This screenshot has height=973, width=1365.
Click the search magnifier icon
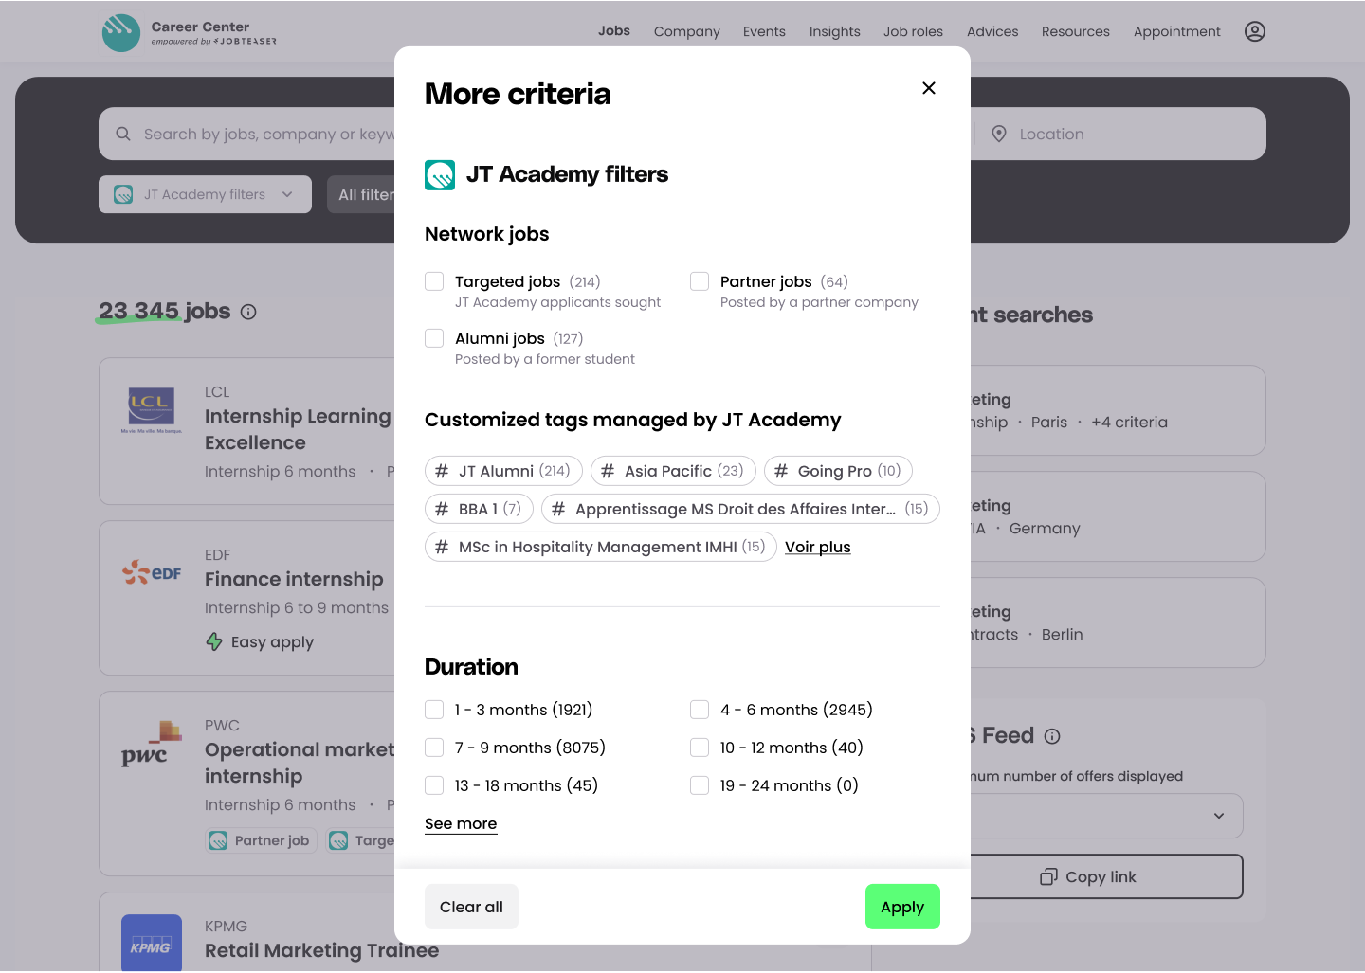(x=123, y=134)
